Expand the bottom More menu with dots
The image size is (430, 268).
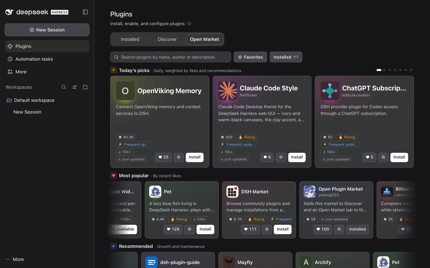point(15,259)
